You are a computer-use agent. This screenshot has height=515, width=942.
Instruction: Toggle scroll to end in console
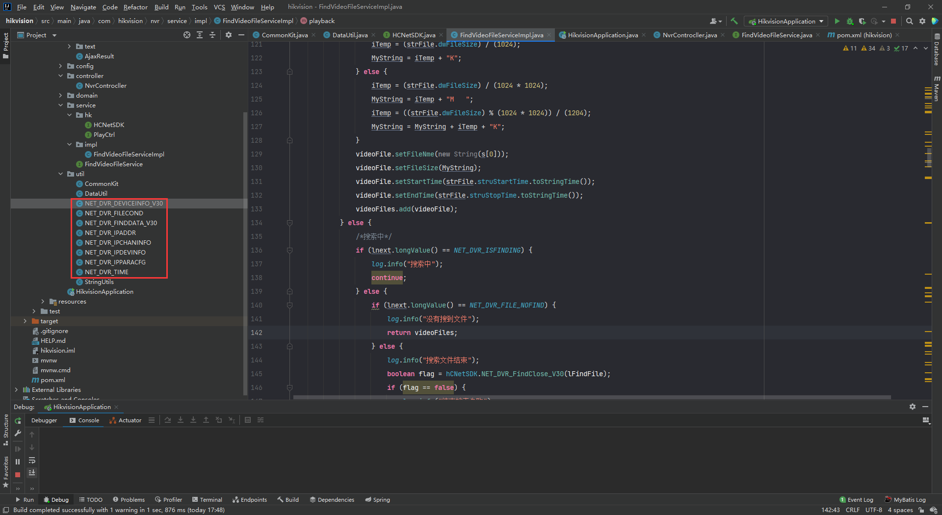pyautogui.click(x=32, y=473)
